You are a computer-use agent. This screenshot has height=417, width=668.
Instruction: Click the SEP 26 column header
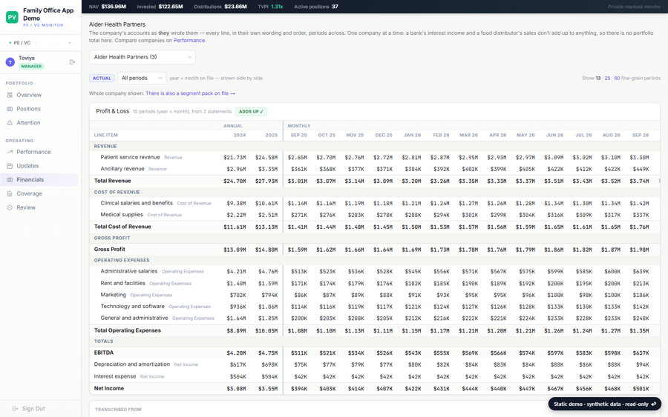pos(641,136)
